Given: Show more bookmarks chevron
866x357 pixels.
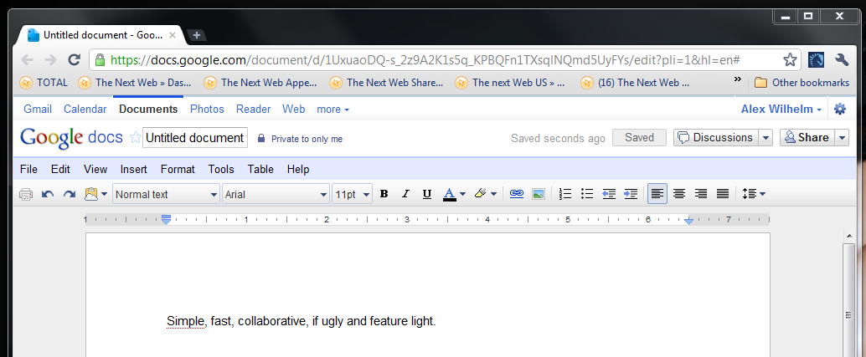Looking at the screenshot, I should point(737,80).
